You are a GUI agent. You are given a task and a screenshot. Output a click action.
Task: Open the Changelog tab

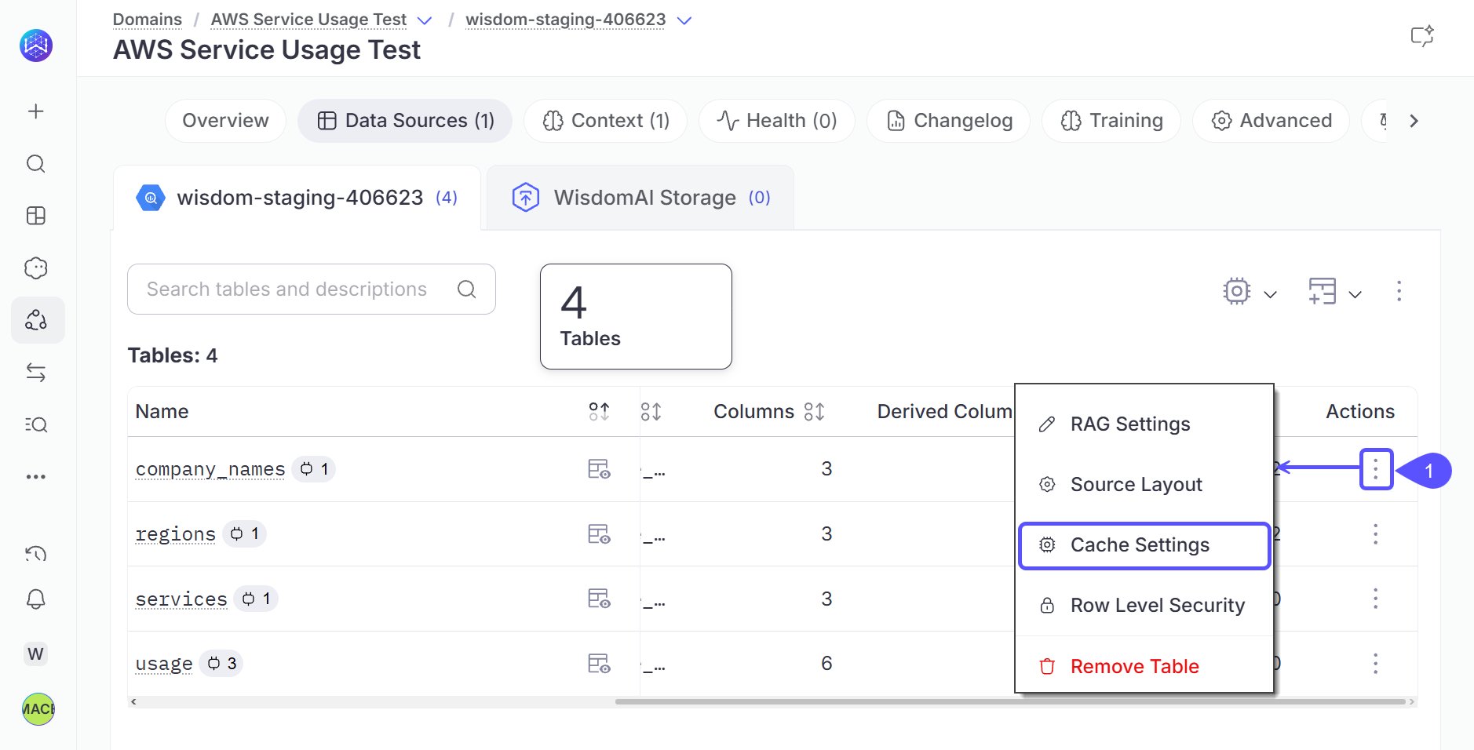pos(948,121)
